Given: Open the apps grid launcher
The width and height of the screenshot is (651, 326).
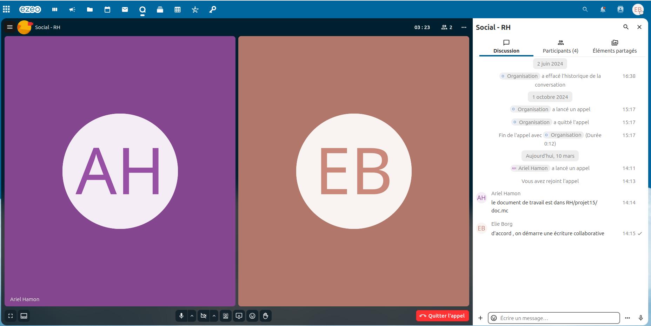Looking at the screenshot, I should [6, 9].
